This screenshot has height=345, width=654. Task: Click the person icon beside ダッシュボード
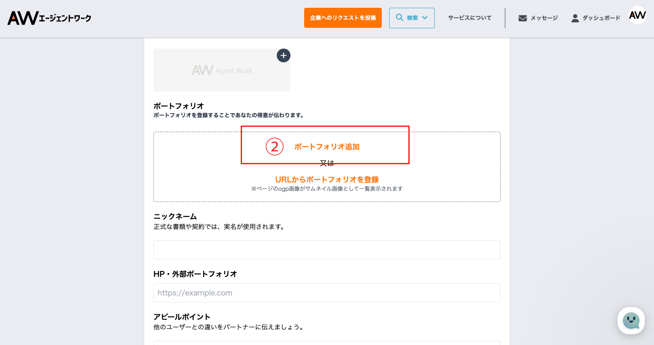(575, 18)
